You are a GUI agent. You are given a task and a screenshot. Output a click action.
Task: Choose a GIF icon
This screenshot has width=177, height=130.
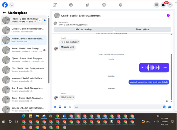point(70,107)
